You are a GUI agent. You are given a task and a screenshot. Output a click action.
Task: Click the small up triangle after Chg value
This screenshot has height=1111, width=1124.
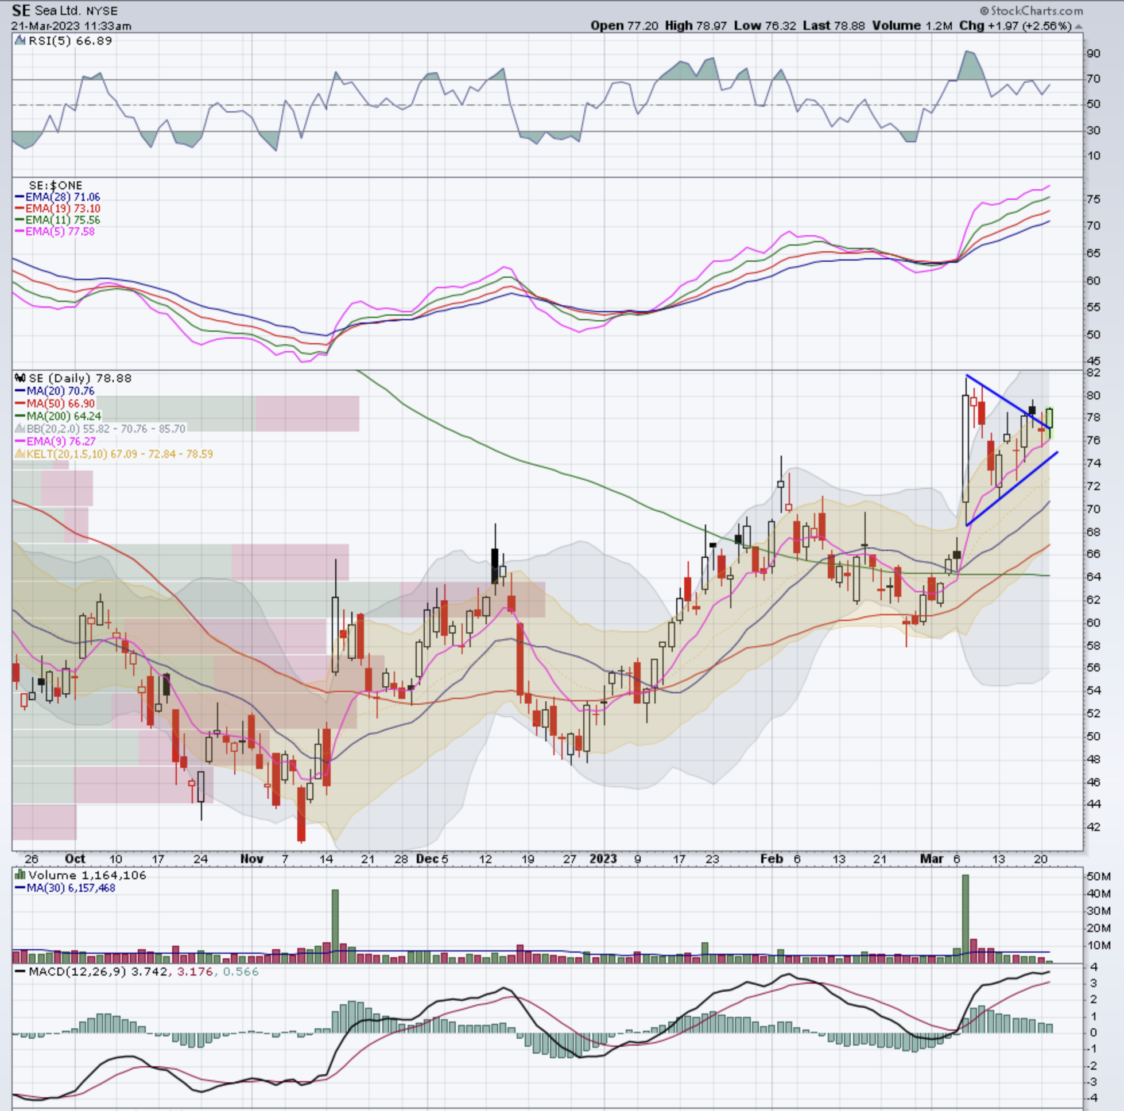[1078, 26]
